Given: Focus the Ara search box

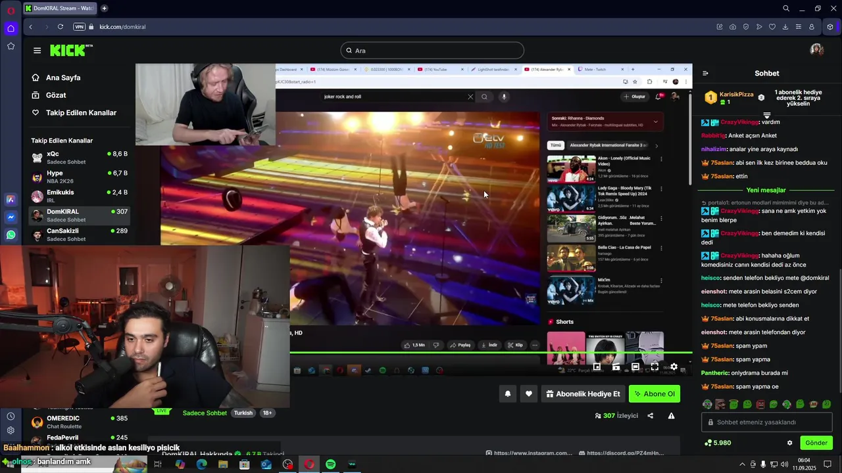Looking at the screenshot, I should 432,51.
